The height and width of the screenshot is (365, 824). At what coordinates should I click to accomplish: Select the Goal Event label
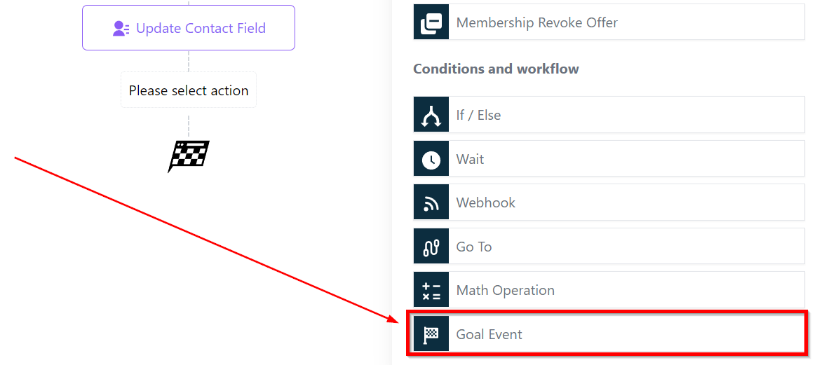tap(489, 334)
